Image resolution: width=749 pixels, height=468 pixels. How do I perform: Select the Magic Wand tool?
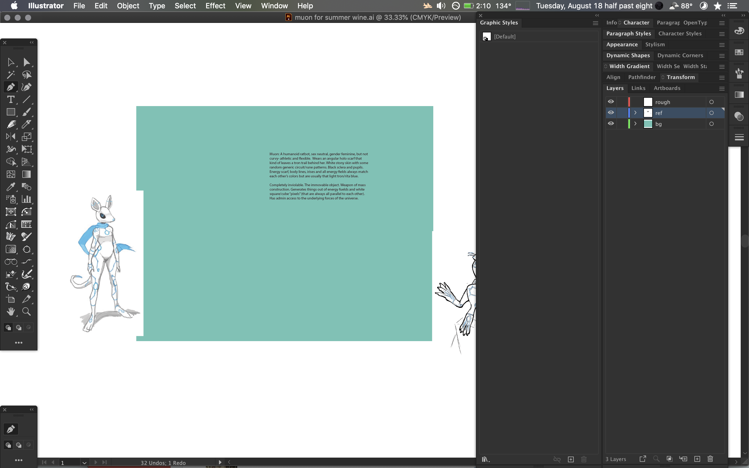(11, 75)
